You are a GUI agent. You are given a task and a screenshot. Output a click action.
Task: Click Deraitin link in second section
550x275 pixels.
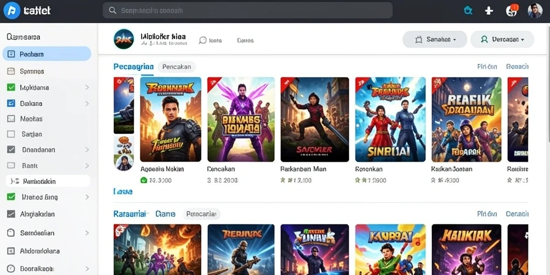coord(517,214)
